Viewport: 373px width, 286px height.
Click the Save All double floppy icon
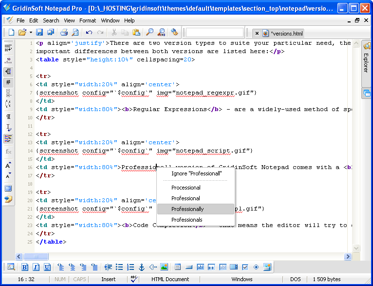[51, 32]
